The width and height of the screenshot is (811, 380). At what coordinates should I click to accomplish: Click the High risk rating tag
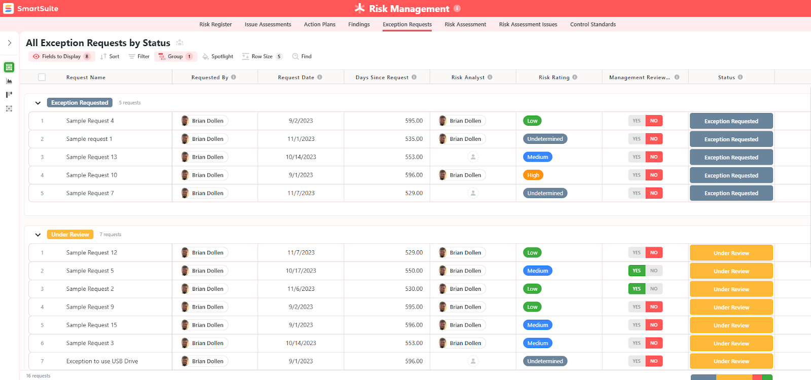click(533, 175)
